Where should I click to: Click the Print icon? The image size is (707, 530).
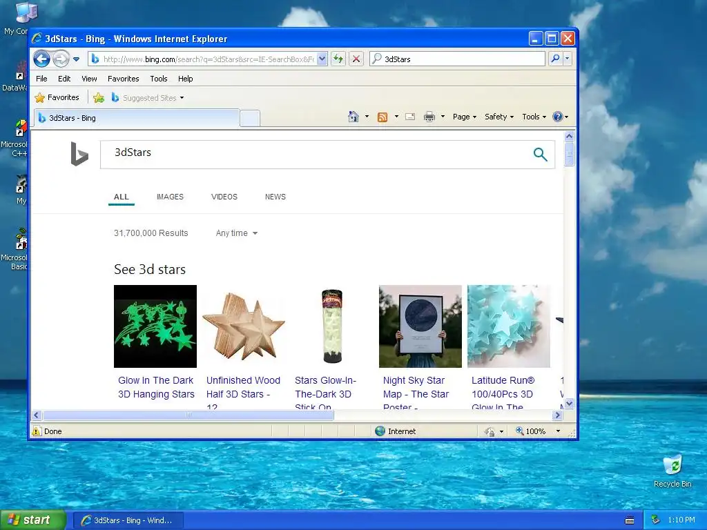[429, 117]
